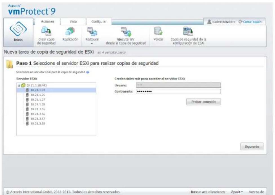Collapse the 10.21.1.28:443 tree node

pos(19,85)
